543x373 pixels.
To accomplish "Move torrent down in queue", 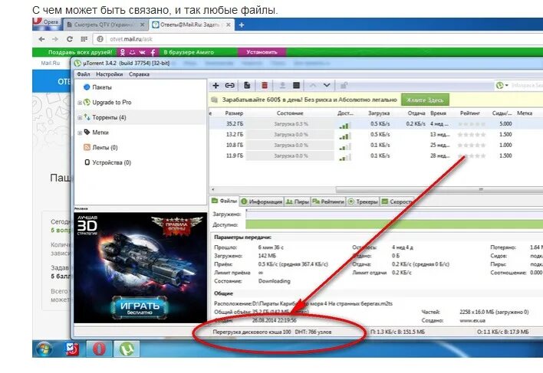I will click(x=327, y=85).
